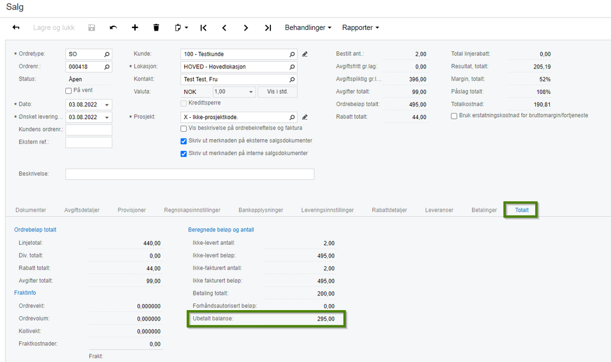
Task: Enable Vis beskrivelse på ordrebekreftelse og faktura
Action: pos(183,129)
